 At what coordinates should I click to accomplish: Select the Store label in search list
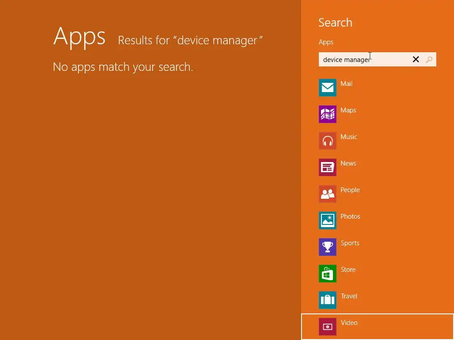(x=348, y=270)
